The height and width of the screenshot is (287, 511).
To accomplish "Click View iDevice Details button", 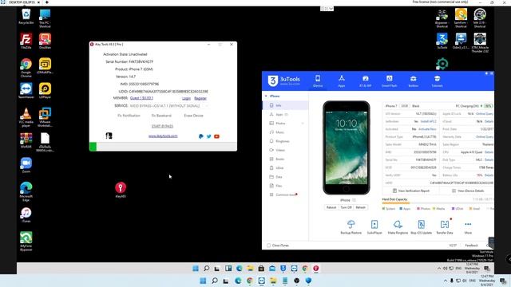I will [468, 191].
